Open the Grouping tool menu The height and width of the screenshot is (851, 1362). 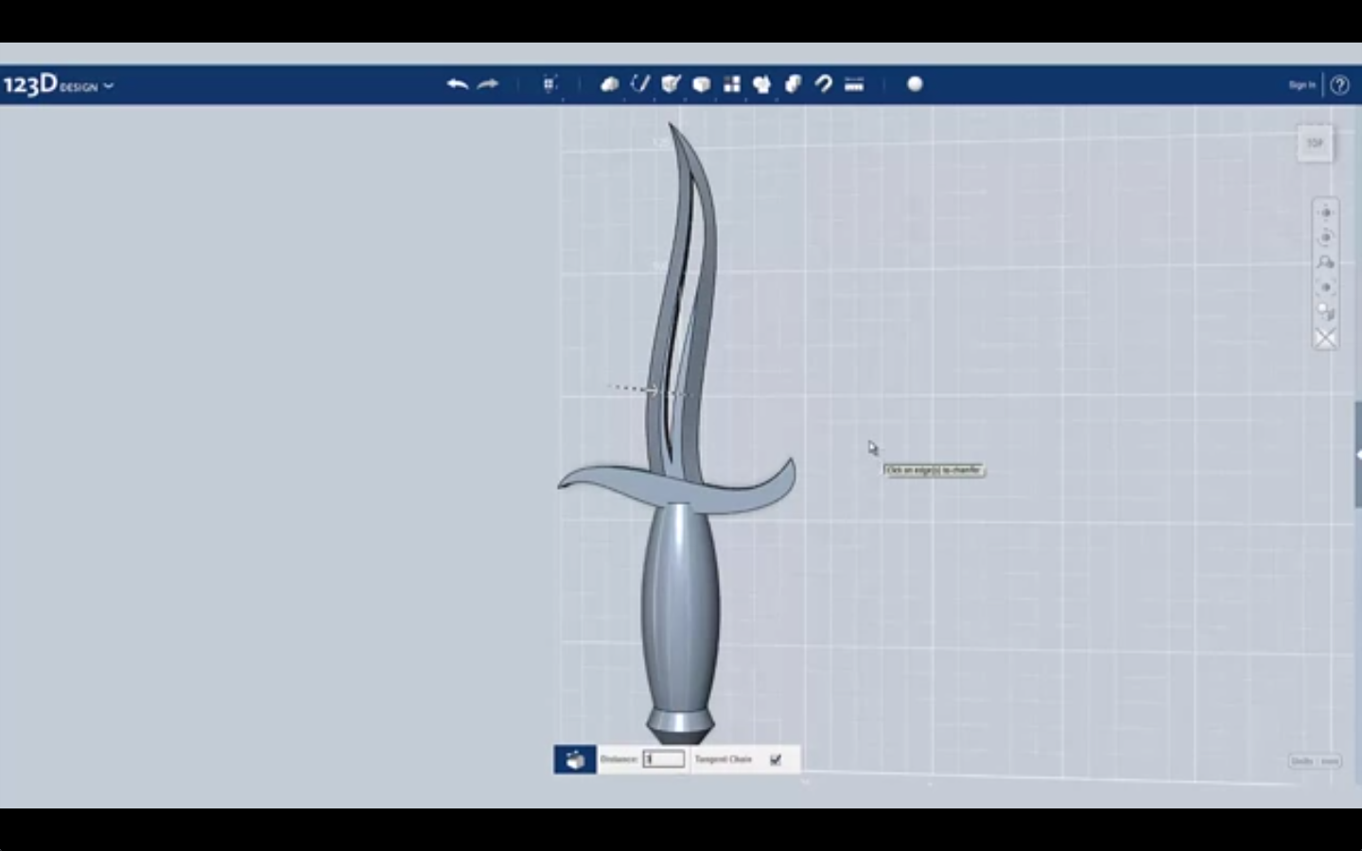761,84
